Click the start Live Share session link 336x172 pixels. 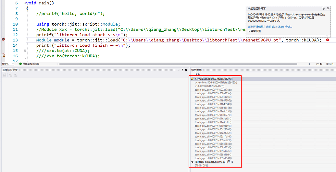point(279,27)
